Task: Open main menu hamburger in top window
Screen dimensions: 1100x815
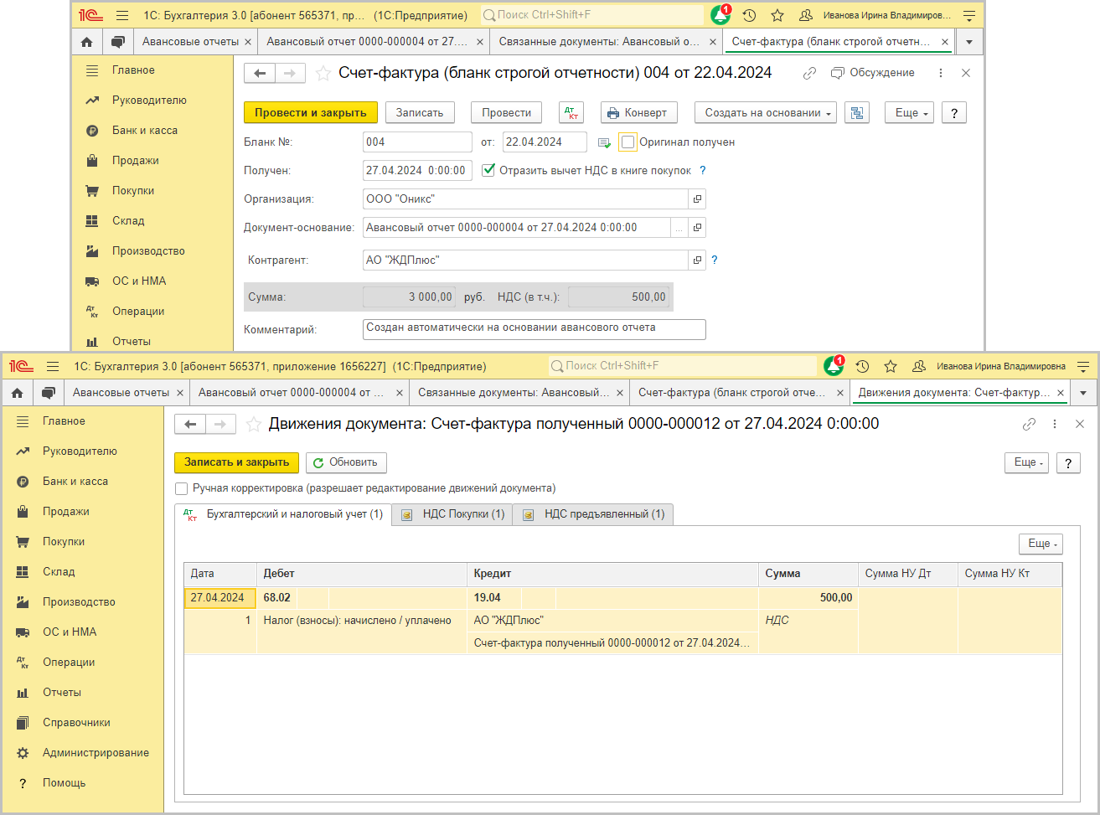Action: tap(122, 15)
